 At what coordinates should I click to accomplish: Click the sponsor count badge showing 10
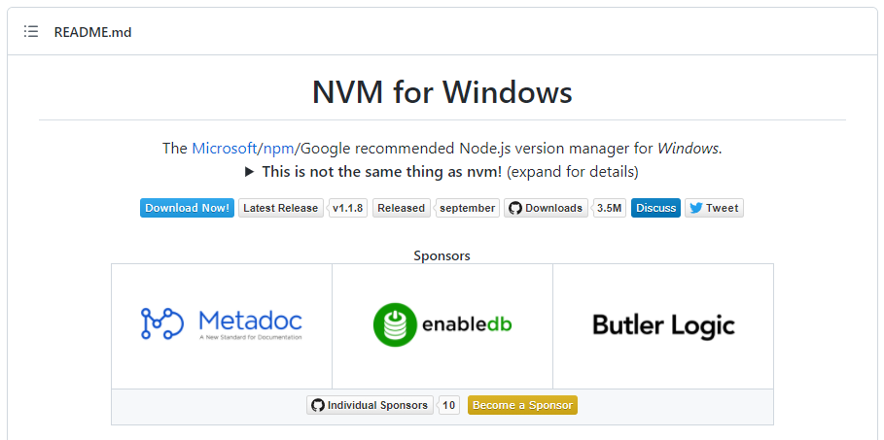click(x=448, y=405)
